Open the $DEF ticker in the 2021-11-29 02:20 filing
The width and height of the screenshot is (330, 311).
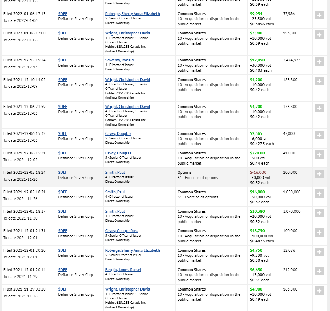click(62, 289)
